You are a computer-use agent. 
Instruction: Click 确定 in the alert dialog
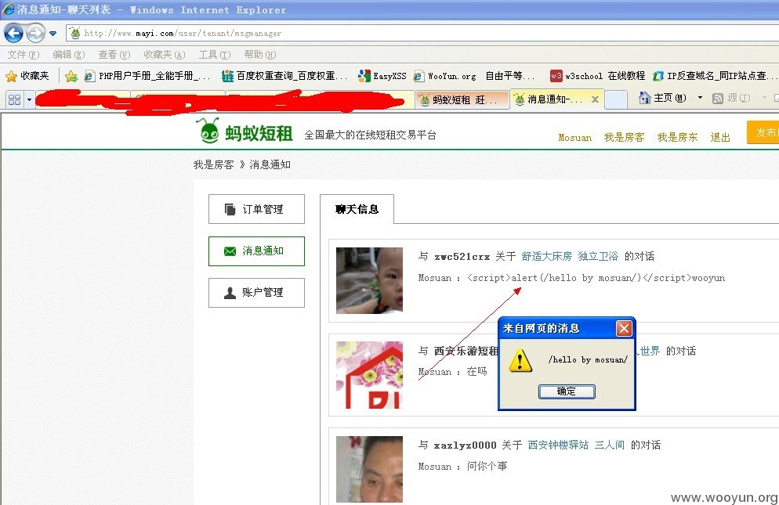pyautogui.click(x=567, y=391)
